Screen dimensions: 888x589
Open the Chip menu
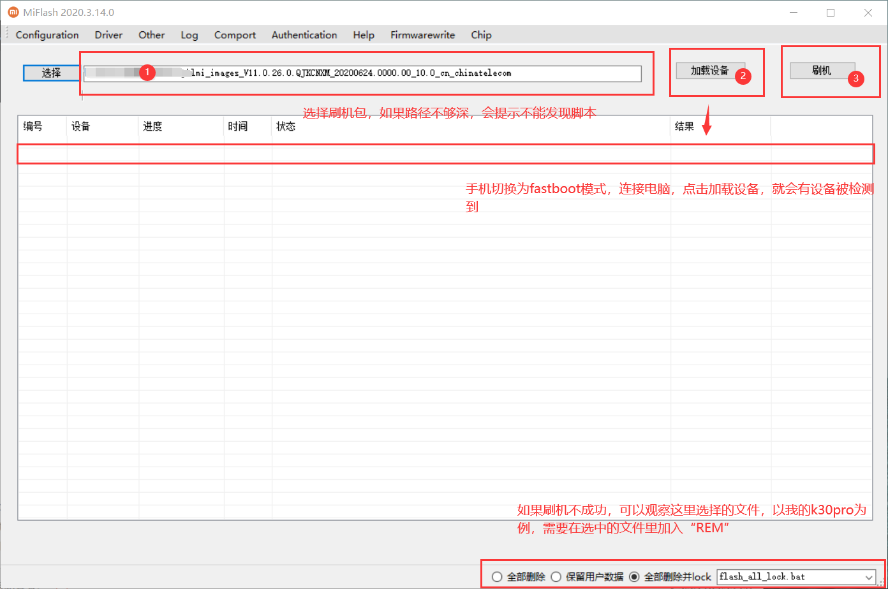(481, 35)
